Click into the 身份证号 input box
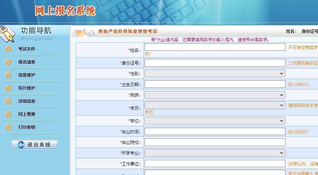This screenshot has width=318, height=175. pyautogui.click(x=214, y=63)
